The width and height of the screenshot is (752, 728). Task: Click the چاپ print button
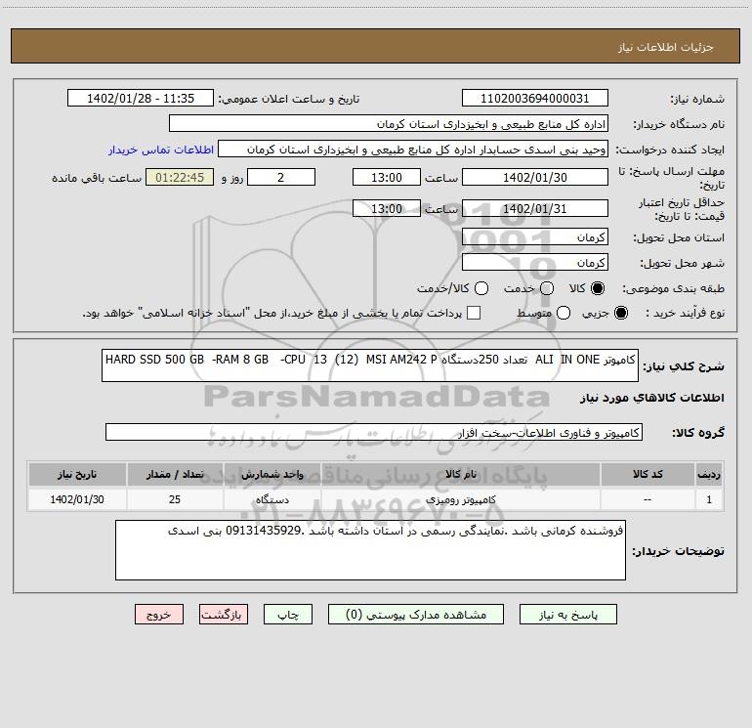coord(288,615)
